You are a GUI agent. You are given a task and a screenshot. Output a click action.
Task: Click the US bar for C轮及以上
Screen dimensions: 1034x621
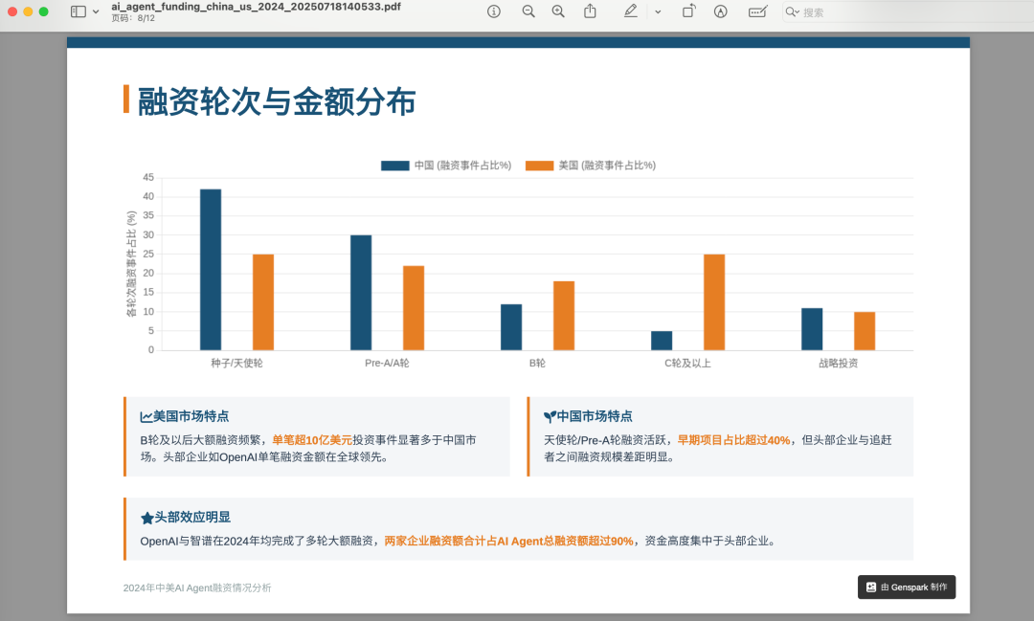click(x=714, y=302)
